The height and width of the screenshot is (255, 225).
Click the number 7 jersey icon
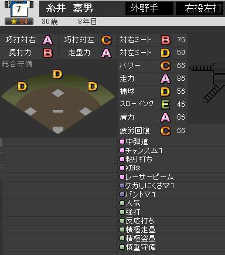click(19, 8)
